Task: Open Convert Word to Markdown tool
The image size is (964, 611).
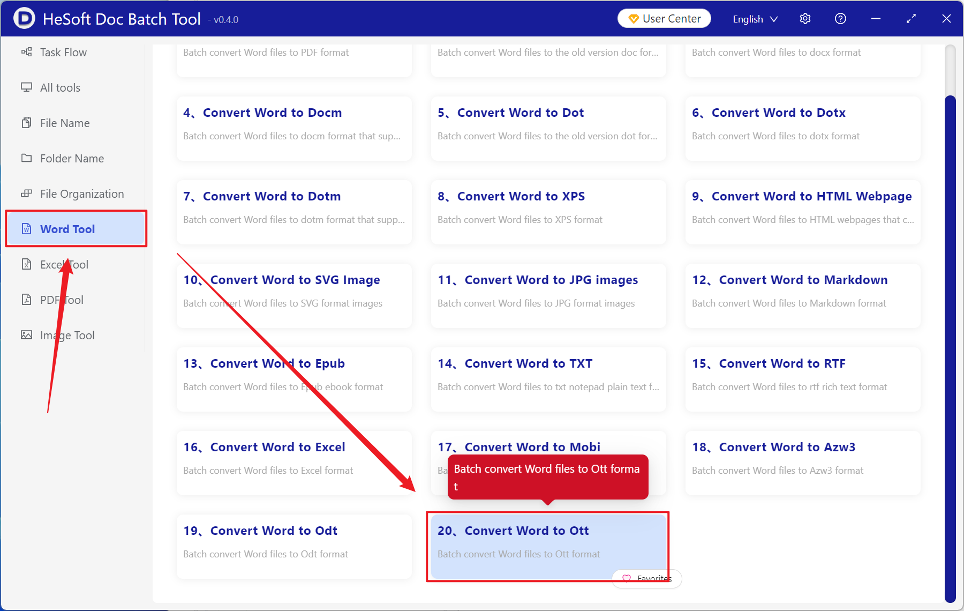Action: 803,296
